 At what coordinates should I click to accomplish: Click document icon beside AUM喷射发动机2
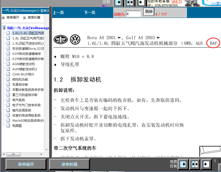coord(8,69)
